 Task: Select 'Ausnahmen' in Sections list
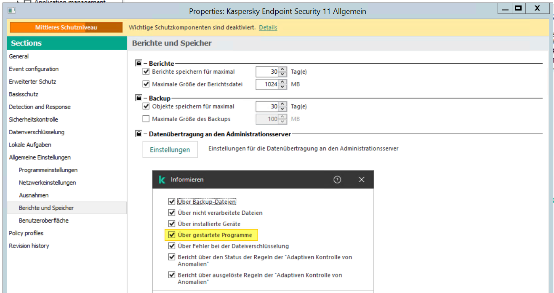(x=34, y=195)
